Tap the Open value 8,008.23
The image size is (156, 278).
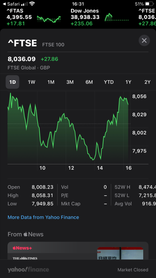pyautogui.click(x=42, y=187)
